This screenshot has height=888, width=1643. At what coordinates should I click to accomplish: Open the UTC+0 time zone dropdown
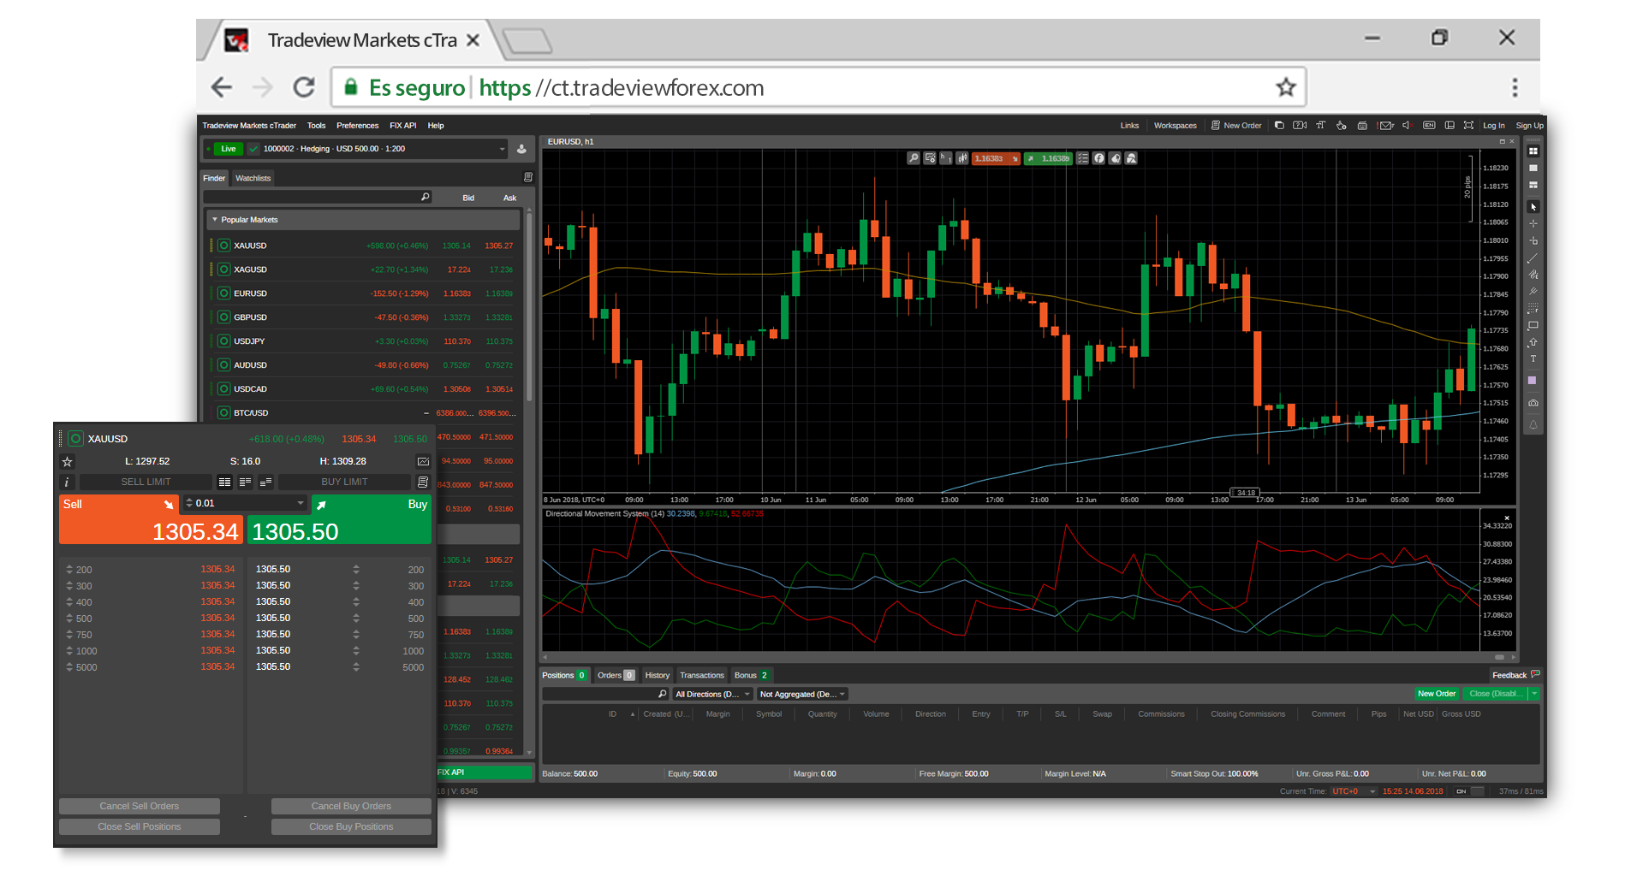point(1354,791)
